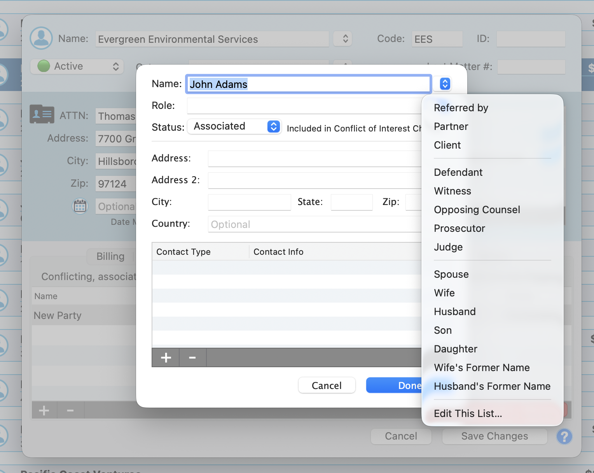Screen dimensions: 594x473
Task: Click the contact avatar icon beside the Name field
Action: [41, 38]
